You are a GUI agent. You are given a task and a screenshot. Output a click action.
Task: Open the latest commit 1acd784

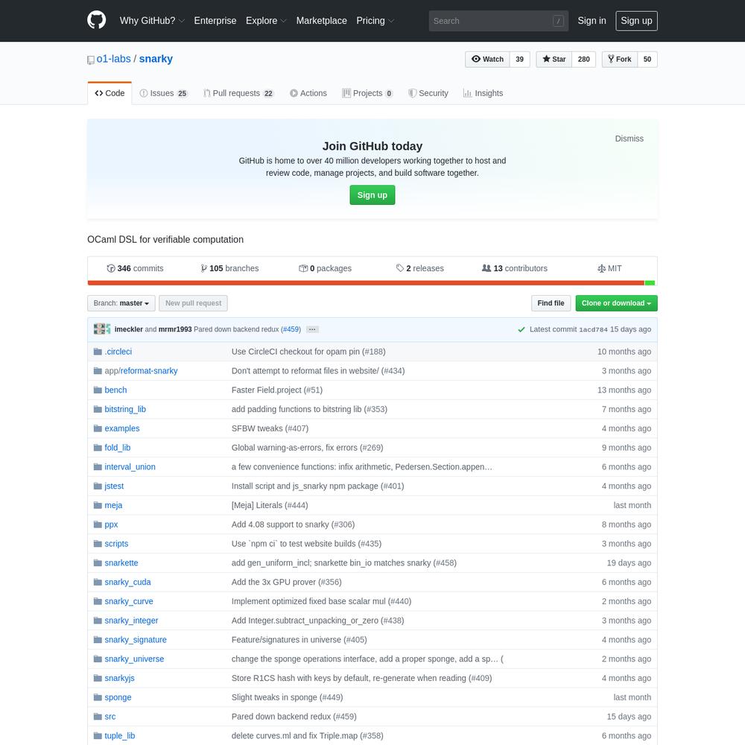coord(593,329)
